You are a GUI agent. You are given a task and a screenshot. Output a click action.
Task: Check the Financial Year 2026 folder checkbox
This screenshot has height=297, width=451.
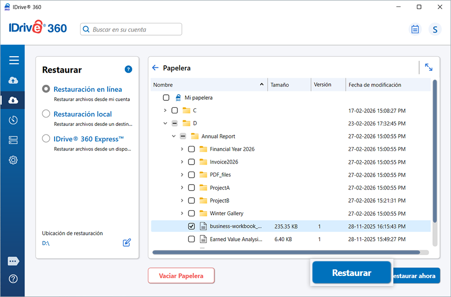tap(191, 149)
